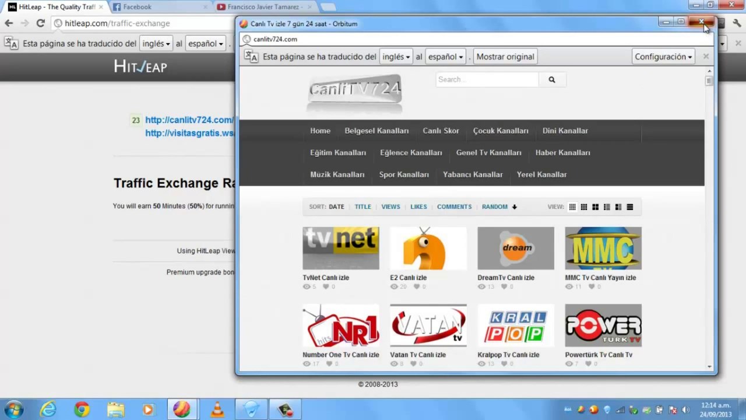This screenshot has height=420, width=746.
Task: Open Spor Kanalları menu
Action: [404, 174]
